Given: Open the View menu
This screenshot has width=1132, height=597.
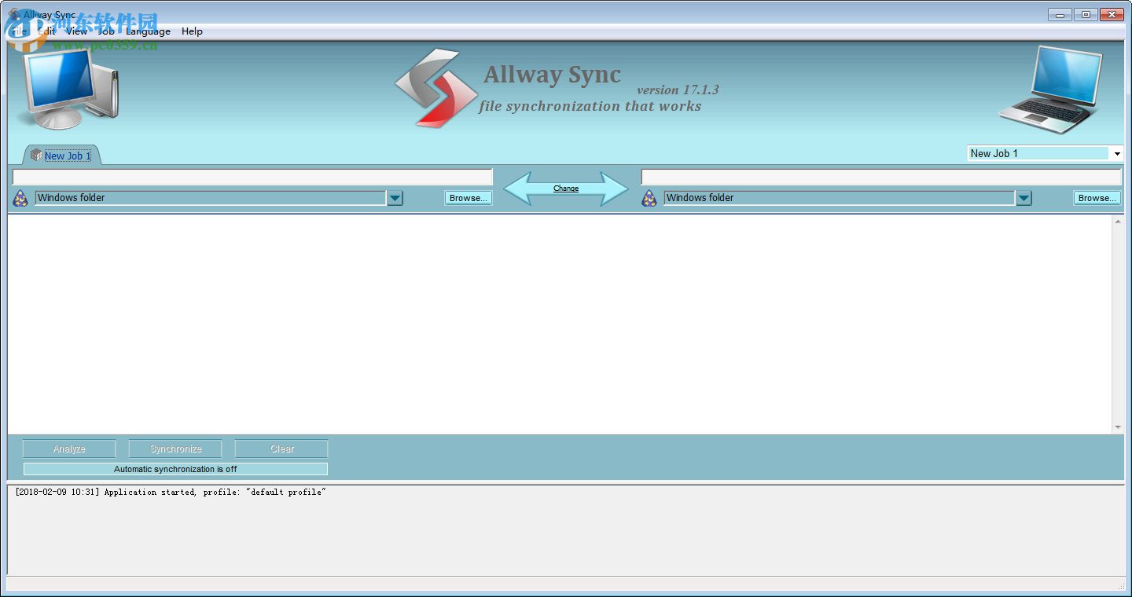Looking at the screenshot, I should point(77,31).
